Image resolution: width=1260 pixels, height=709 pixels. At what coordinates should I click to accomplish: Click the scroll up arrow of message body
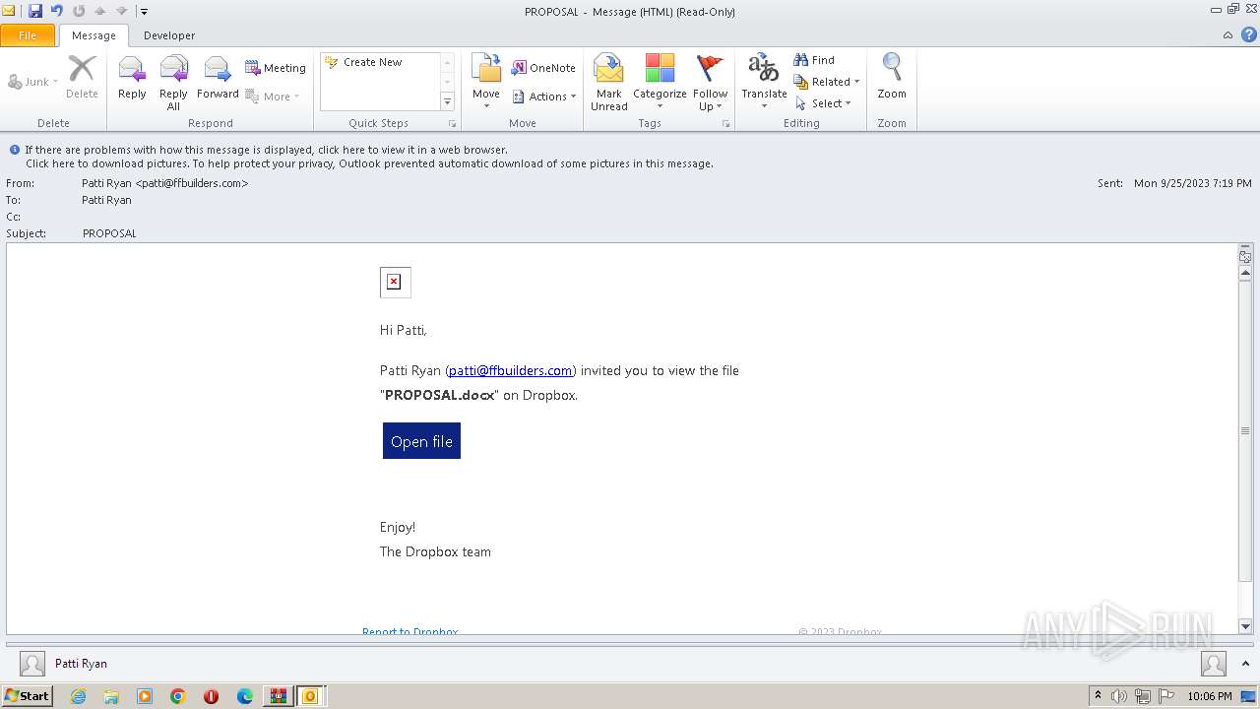coord(1245,273)
